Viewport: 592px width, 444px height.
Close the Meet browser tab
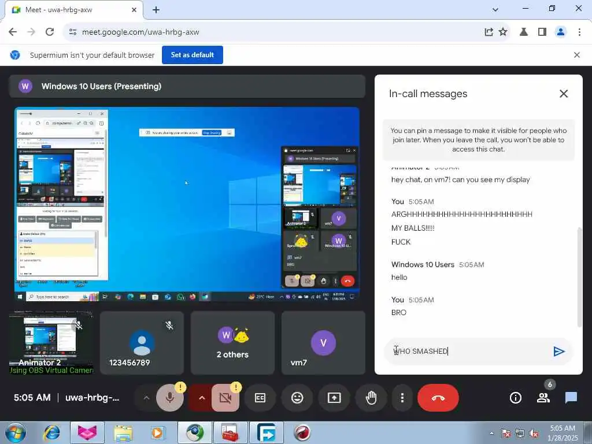pyautogui.click(x=134, y=10)
